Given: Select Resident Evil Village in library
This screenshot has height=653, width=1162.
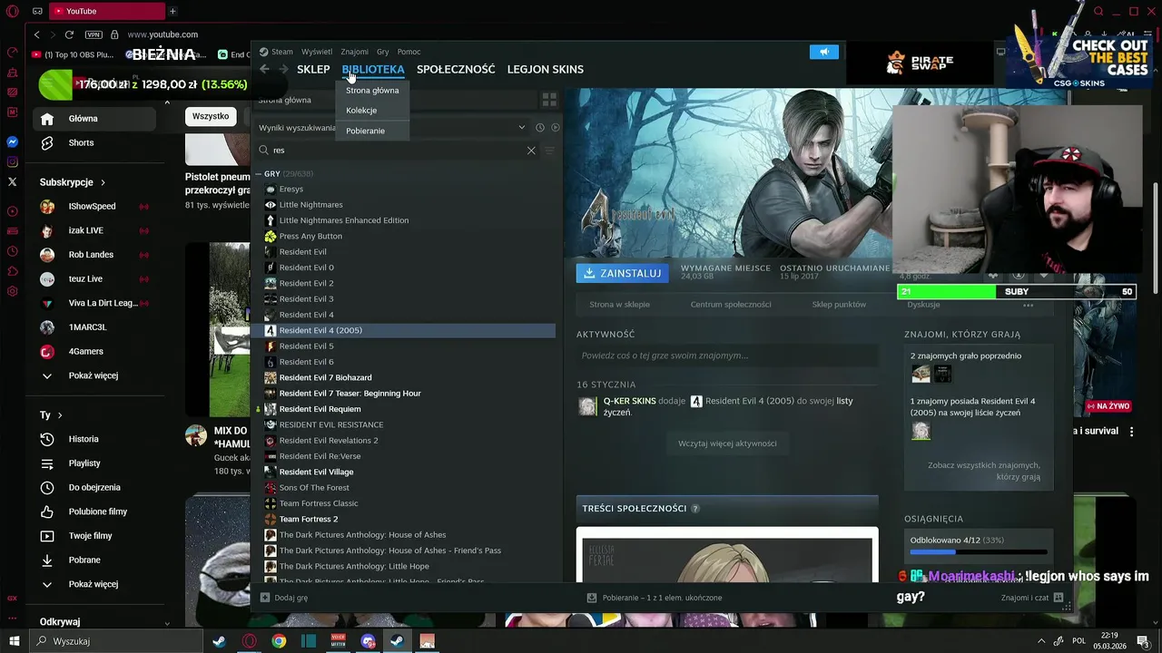Looking at the screenshot, I should click(x=316, y=472).
